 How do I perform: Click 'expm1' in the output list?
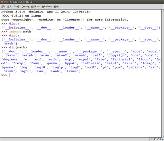pos(84,59)
